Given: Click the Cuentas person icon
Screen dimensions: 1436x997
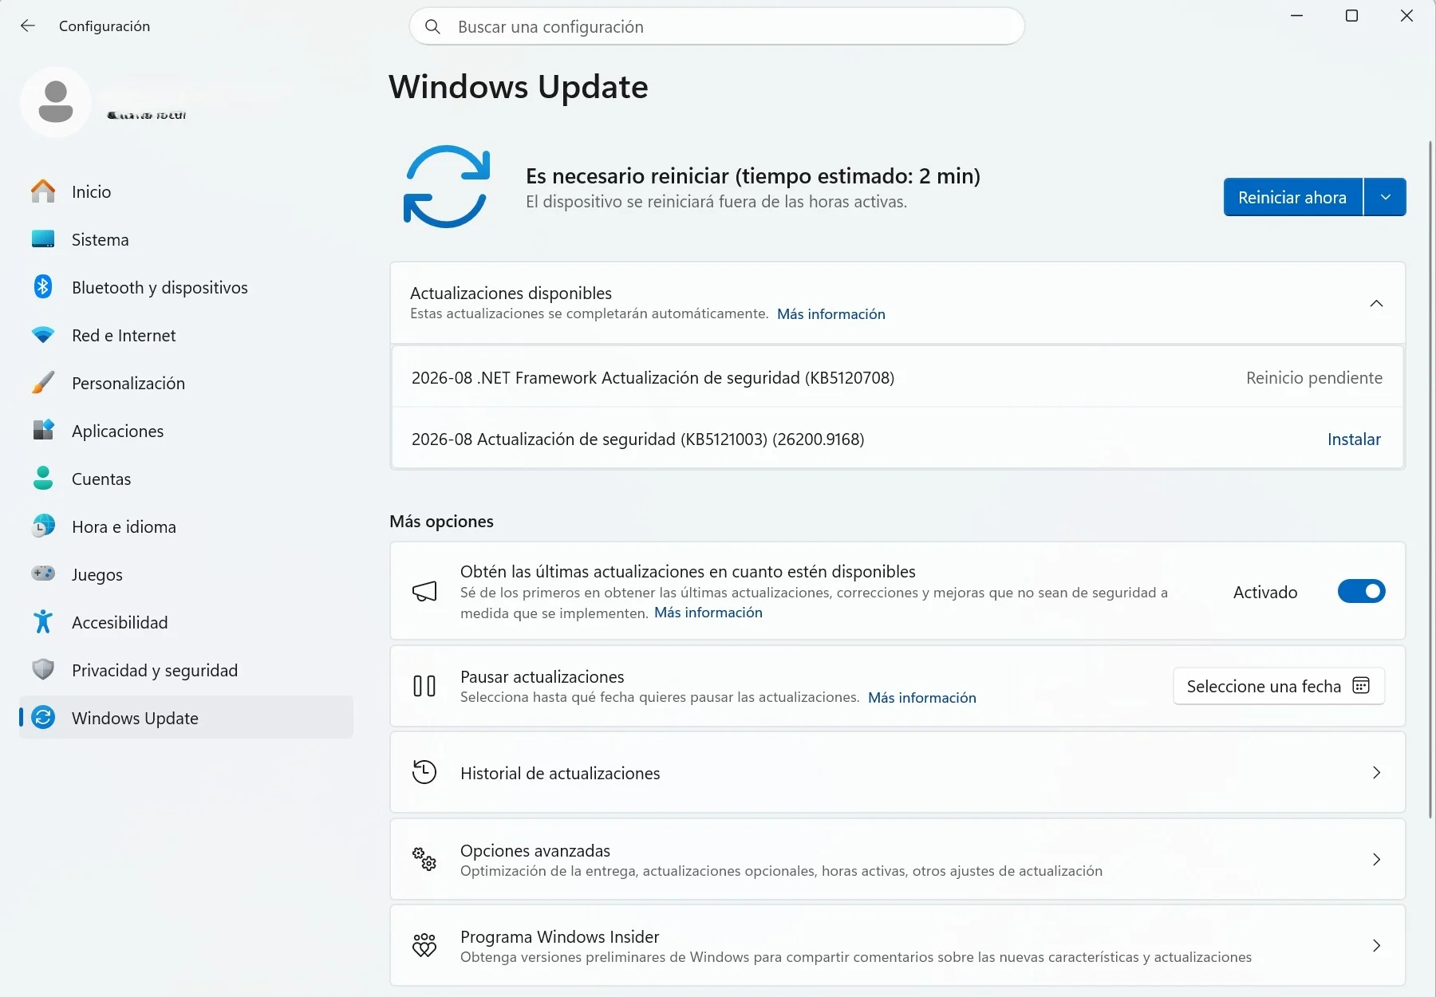Looking at the screenshot, I should tap(43, 479).
